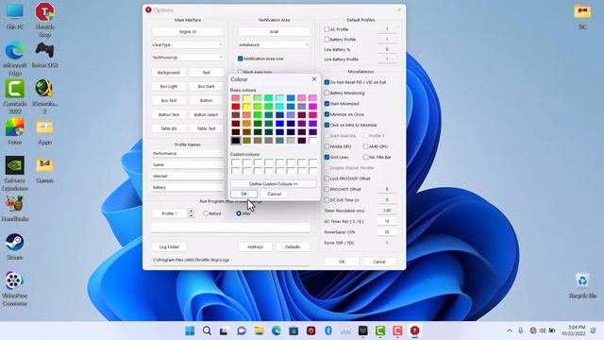Screen dimensions: 604x340
Task: Toggle Minimize on Close
Action: [327, 114]
